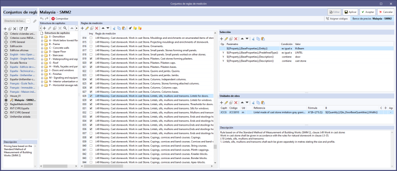Click the Aplicar button
Viewport: 397px width, 171px height.
click(x=350, y=12)
